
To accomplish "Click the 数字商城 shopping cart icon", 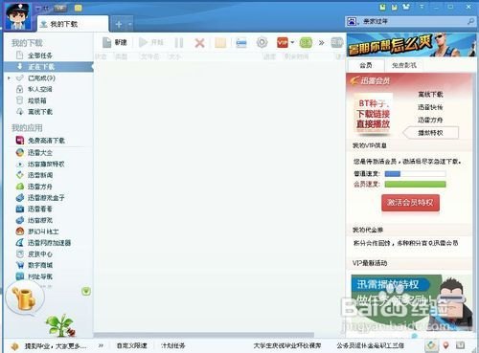I will click(20, 265).
